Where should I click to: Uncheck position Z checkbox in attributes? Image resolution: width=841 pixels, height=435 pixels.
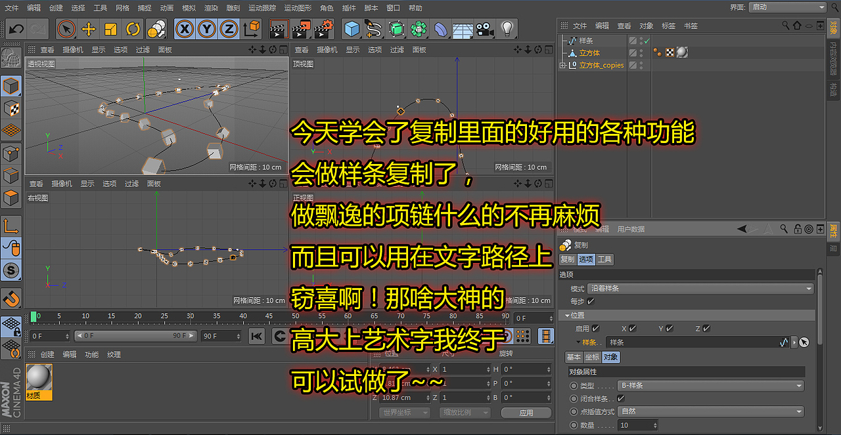tap(706, 328)
